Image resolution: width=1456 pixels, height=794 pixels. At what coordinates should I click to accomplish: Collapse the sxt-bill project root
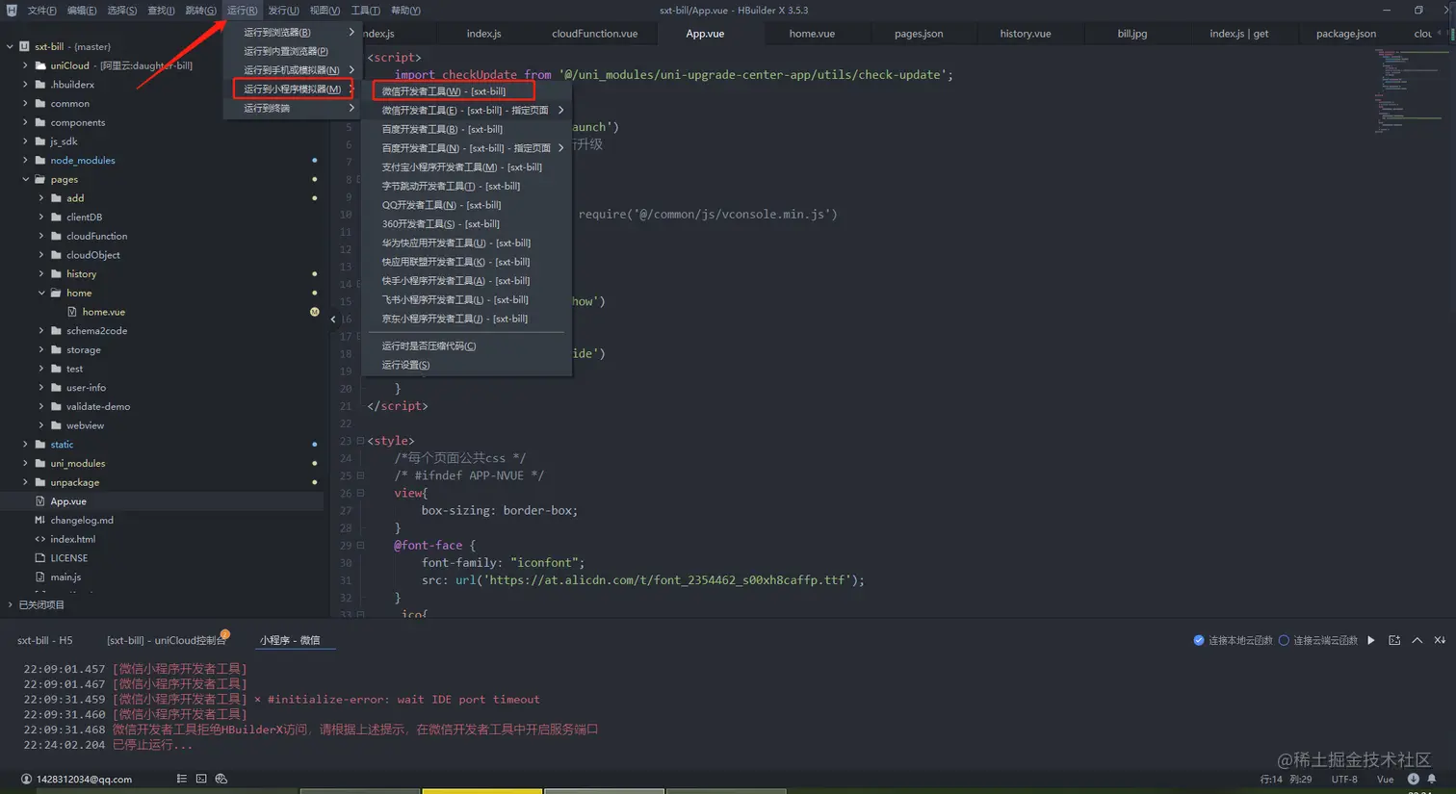tap(11, 46)
